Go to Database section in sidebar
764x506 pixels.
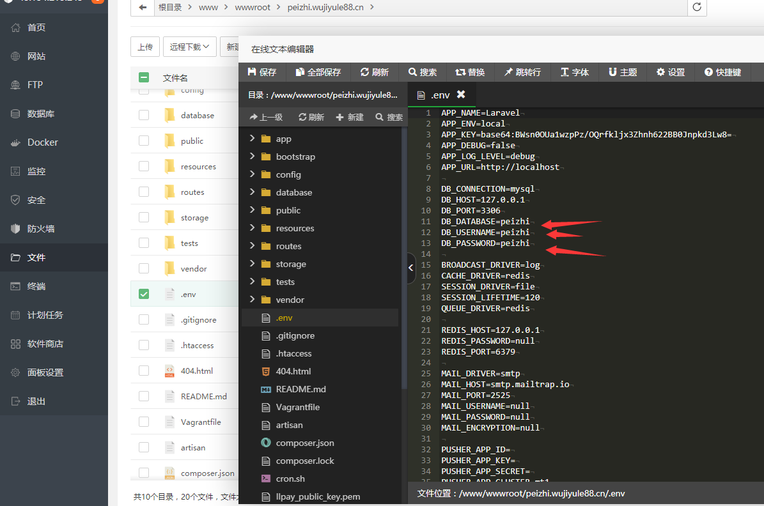40,114
